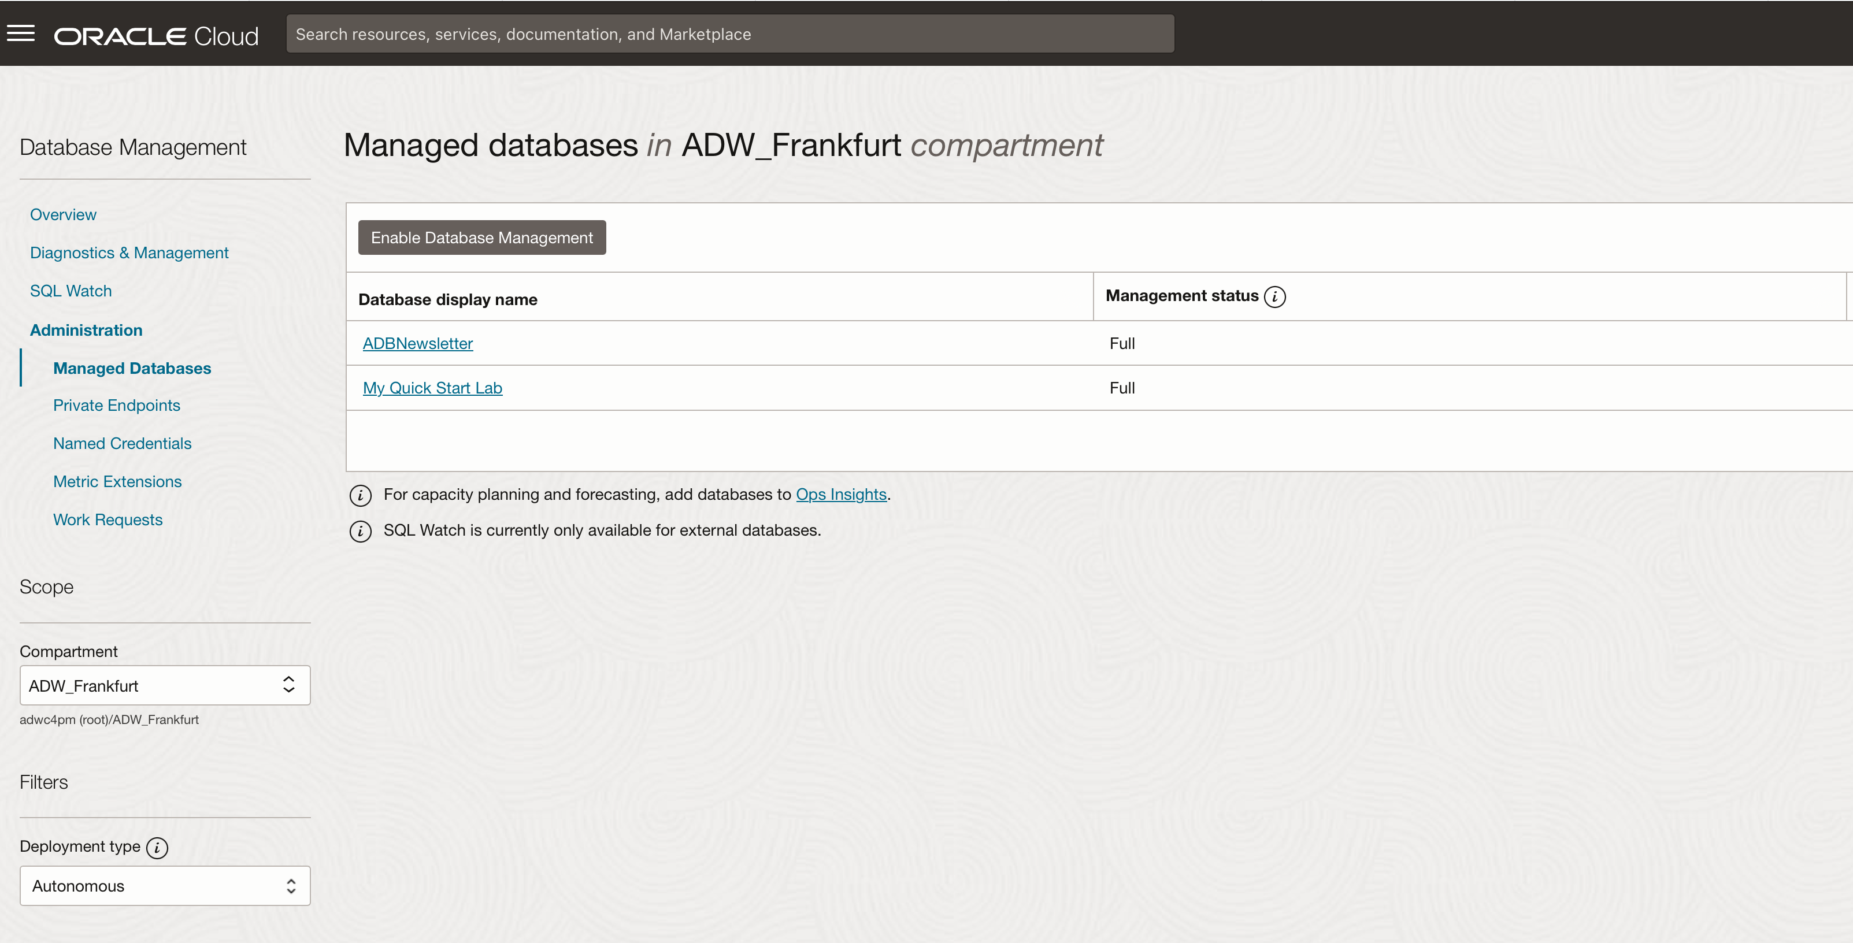The image size is (1853, 943).
Task: Open the hamburger navigation menu
Action: tap(21, 34)
